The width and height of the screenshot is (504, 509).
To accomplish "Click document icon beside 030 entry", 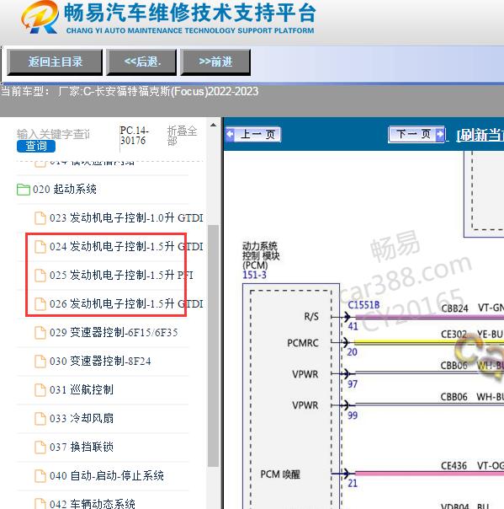I will click(x=40, y=361).
